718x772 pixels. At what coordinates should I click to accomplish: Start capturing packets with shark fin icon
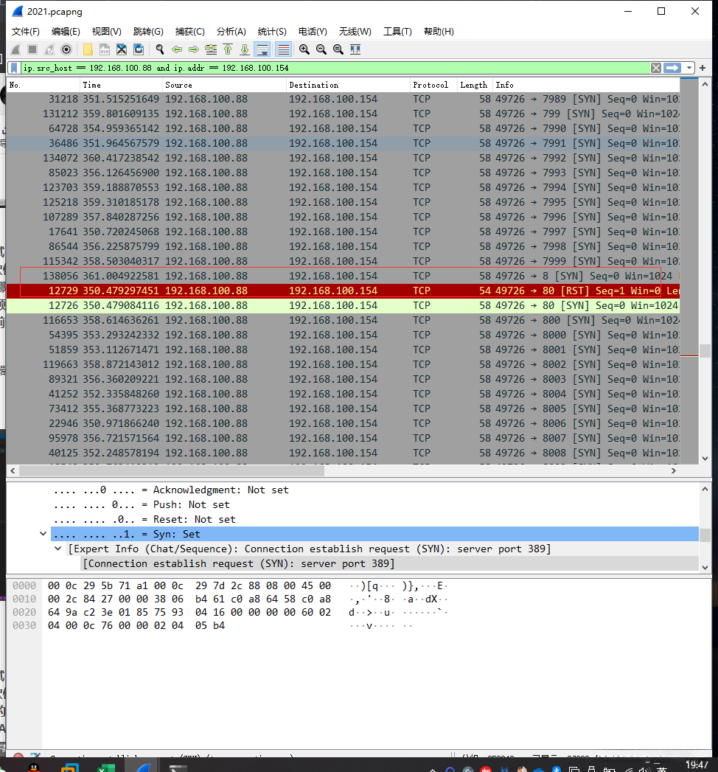15,49
